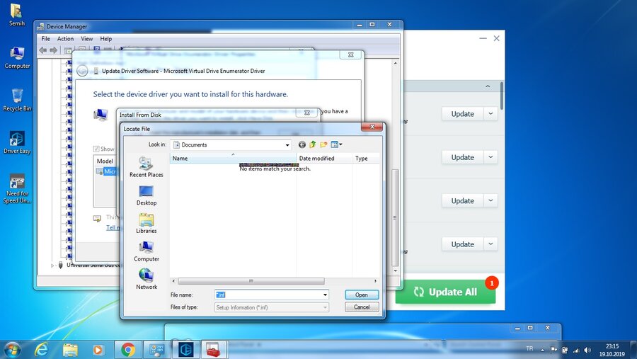Switch to Google Chrome on the taskbar

coord(128,350)
